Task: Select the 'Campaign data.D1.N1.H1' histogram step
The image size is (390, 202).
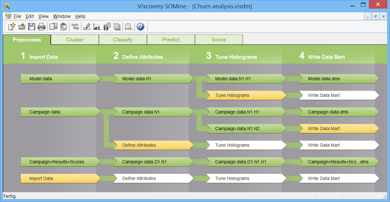Action: point(246,162)
